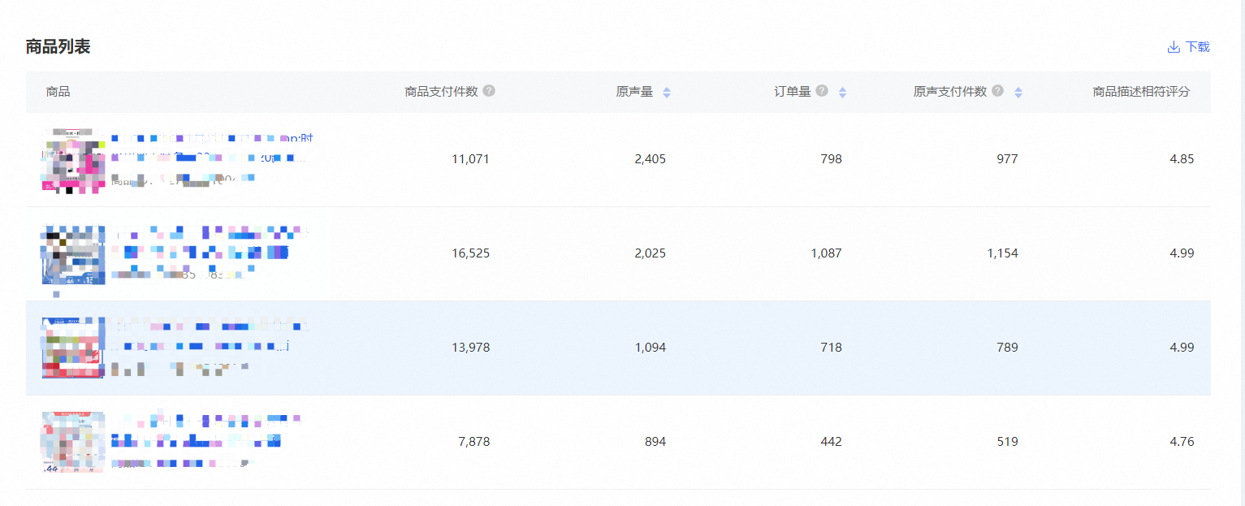Viewport: 1245px width, 506px height.
Task: Select the 11,071 payment count cell
Action: tap(471, 159)
